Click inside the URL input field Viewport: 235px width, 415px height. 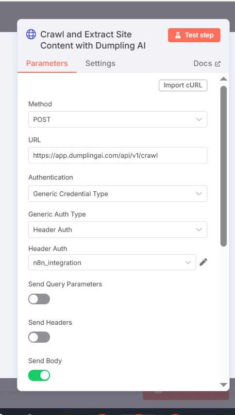118,155
